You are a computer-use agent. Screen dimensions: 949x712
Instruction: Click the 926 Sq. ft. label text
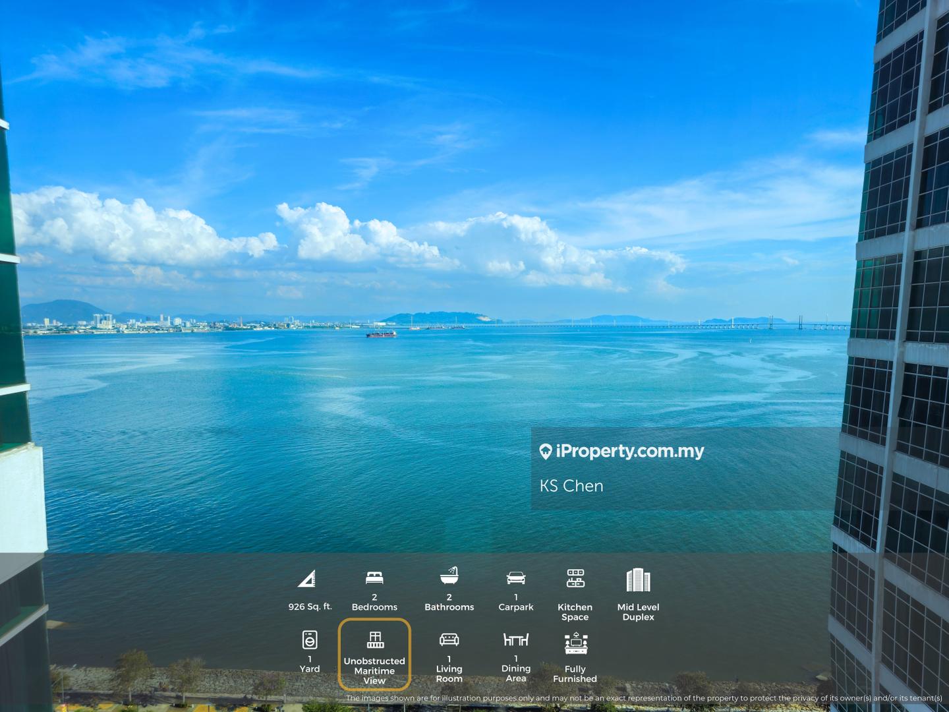click(x=310, y=607)
